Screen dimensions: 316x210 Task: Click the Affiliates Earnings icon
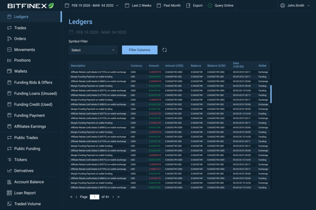(9, 126)
